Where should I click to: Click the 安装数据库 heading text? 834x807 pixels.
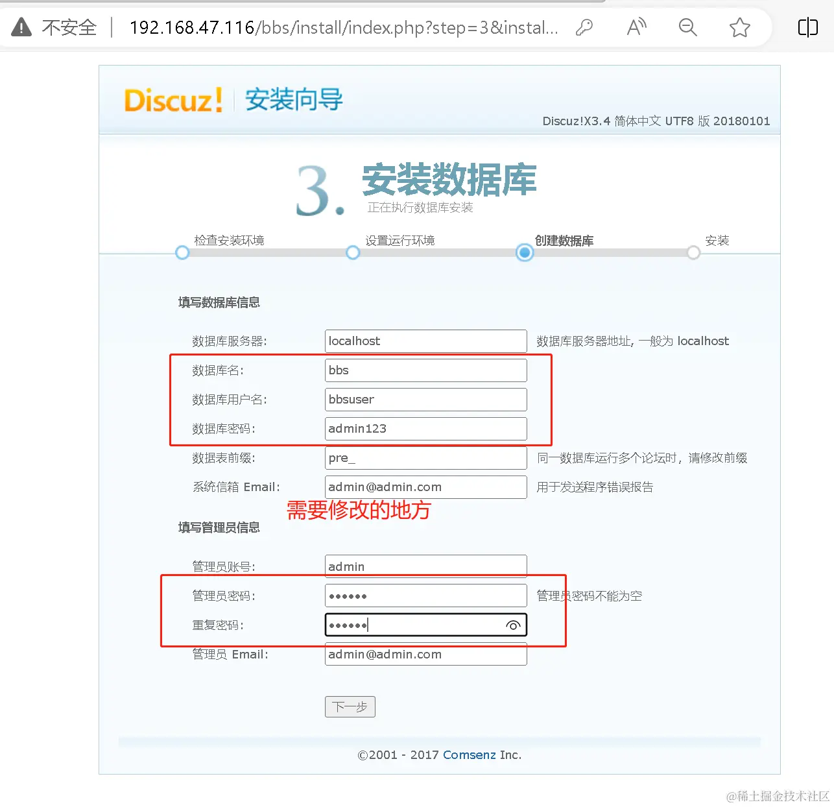449,180
